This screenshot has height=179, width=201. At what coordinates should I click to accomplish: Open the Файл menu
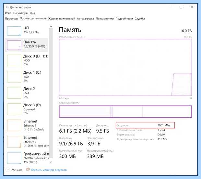[x=8, y=13]
